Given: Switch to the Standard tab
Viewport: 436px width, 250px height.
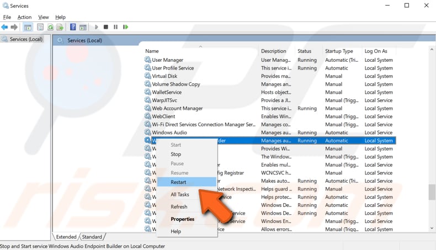Looking at the screenshot, I should [92, 237].
